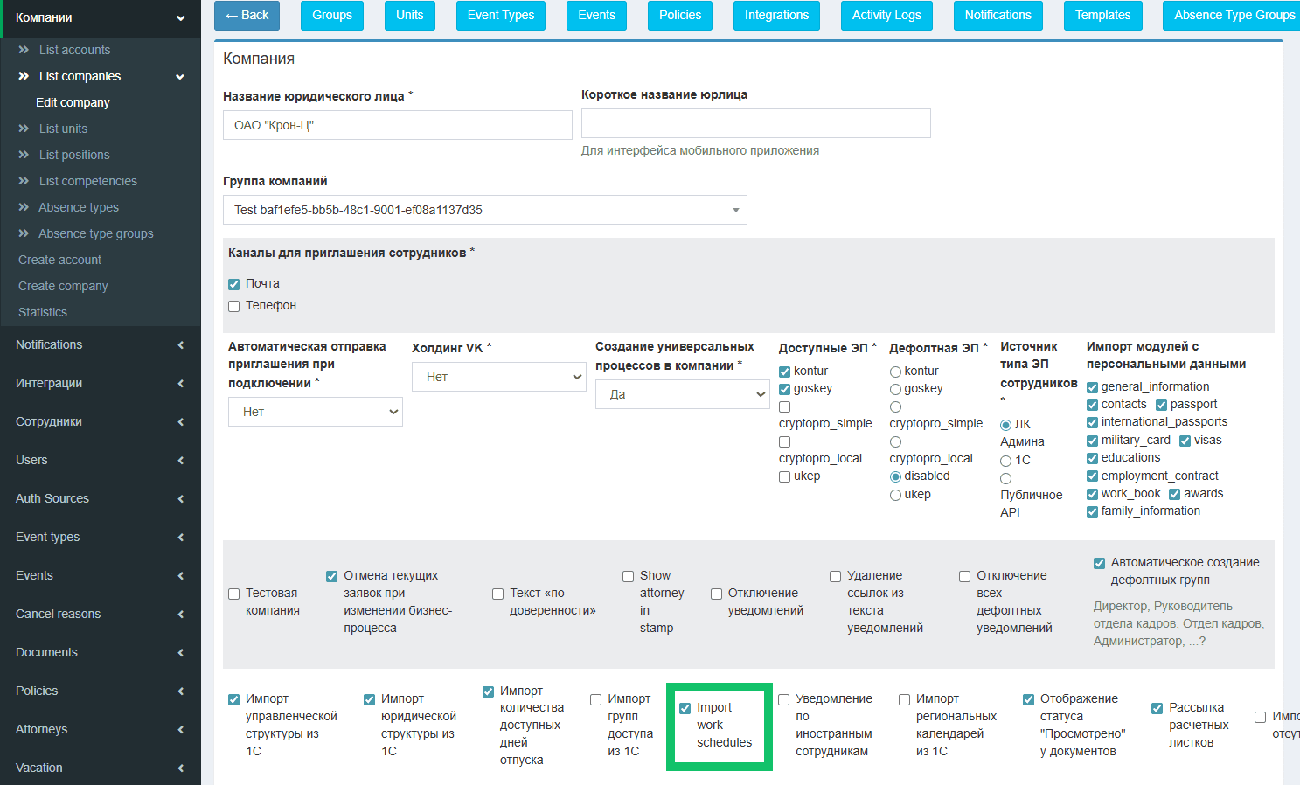Image resolution: width=1300 pixels, height=785 pixels.
Task: Expand the Notifications sidebar section arrow
Action: [181, 345]
